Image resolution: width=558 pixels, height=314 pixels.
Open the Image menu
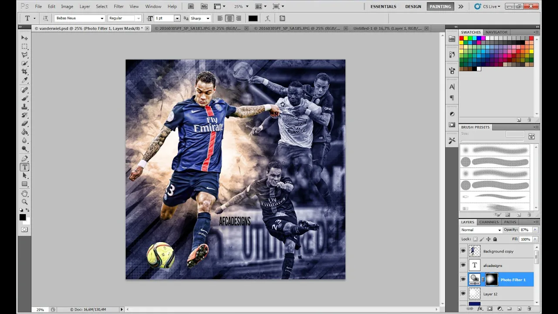click(67, 7)
